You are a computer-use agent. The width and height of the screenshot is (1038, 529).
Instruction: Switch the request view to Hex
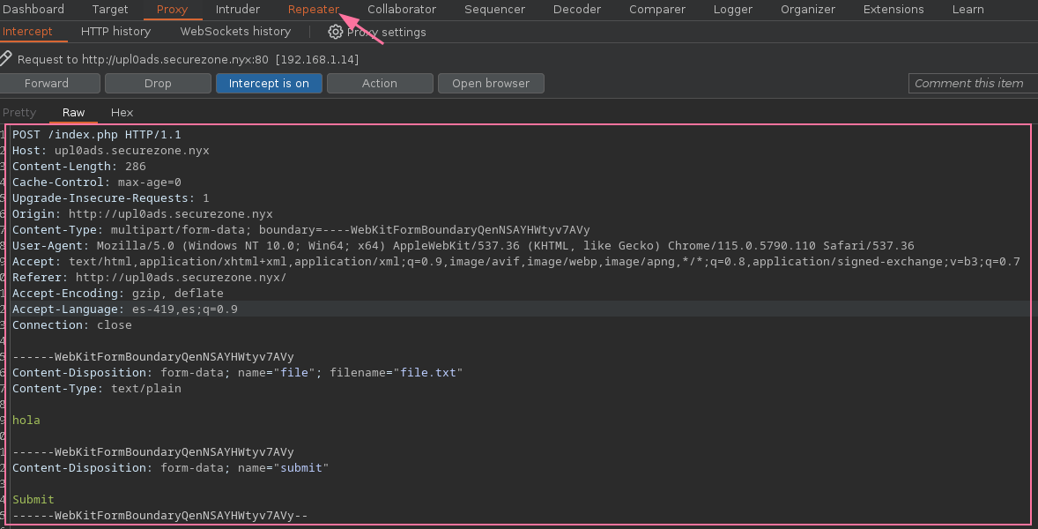point(122,113)
